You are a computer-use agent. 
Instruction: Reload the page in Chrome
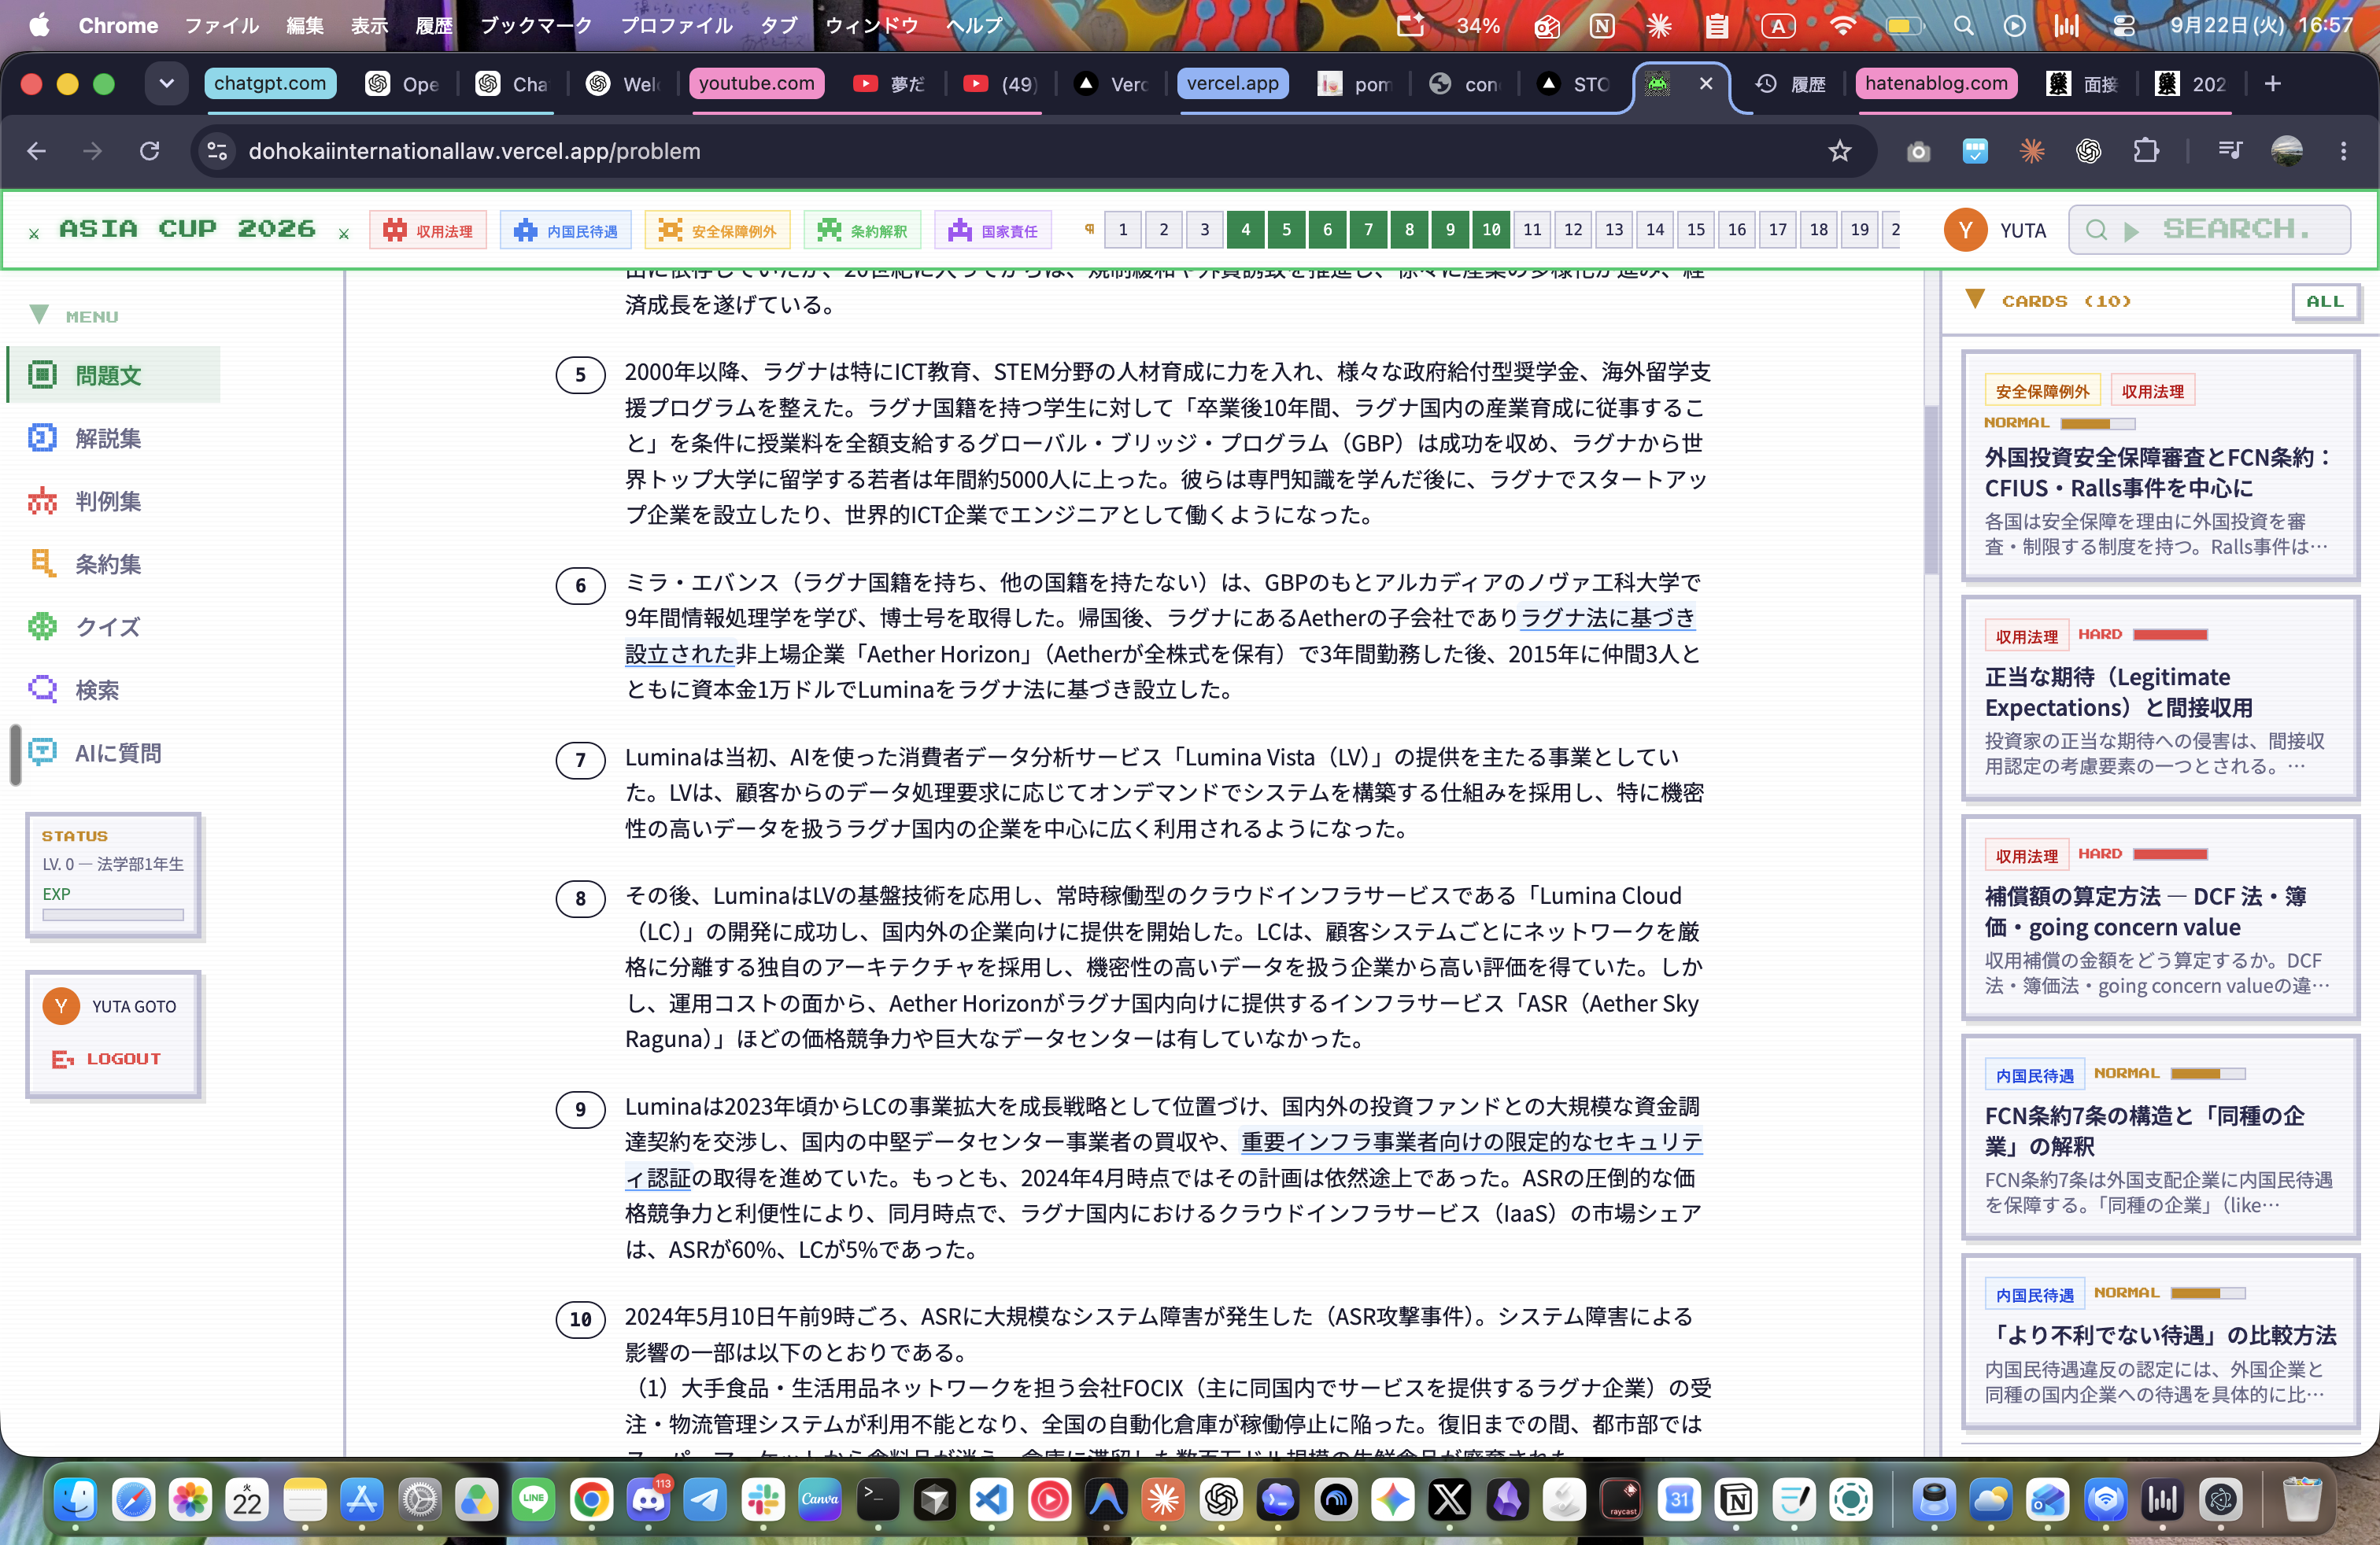[x=149, y=151]
